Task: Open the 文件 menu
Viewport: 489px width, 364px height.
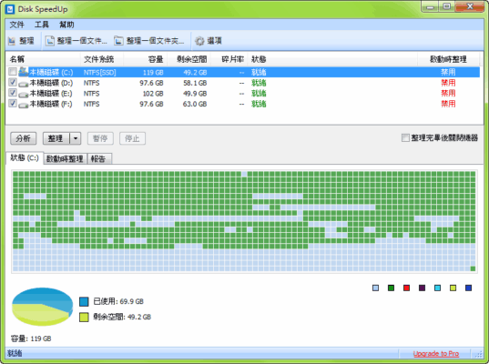Action: pos(16,25)
